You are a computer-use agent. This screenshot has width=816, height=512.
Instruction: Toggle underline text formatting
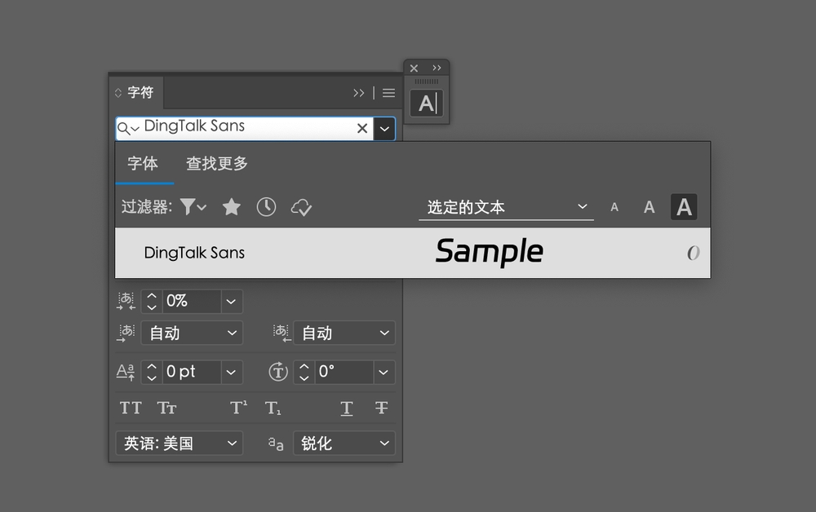point(347,408)
